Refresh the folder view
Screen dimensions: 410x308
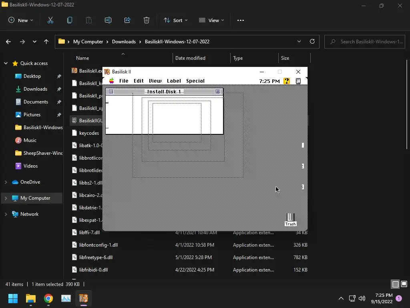tap(312, 41)
